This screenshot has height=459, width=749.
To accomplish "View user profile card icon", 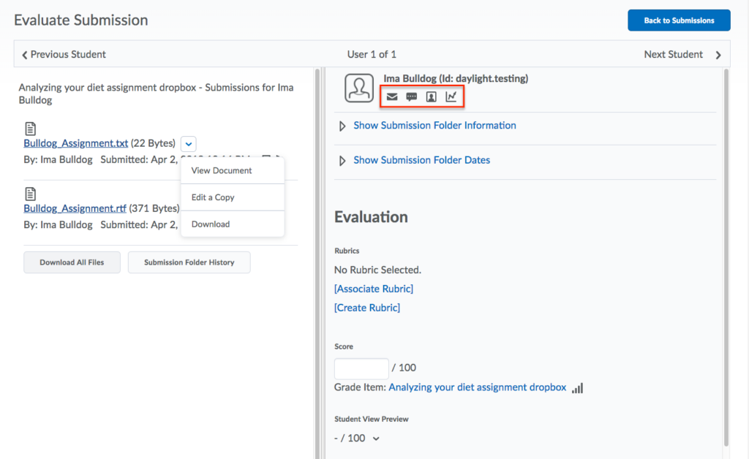I will pyautogui.click(x=432, y=96).
